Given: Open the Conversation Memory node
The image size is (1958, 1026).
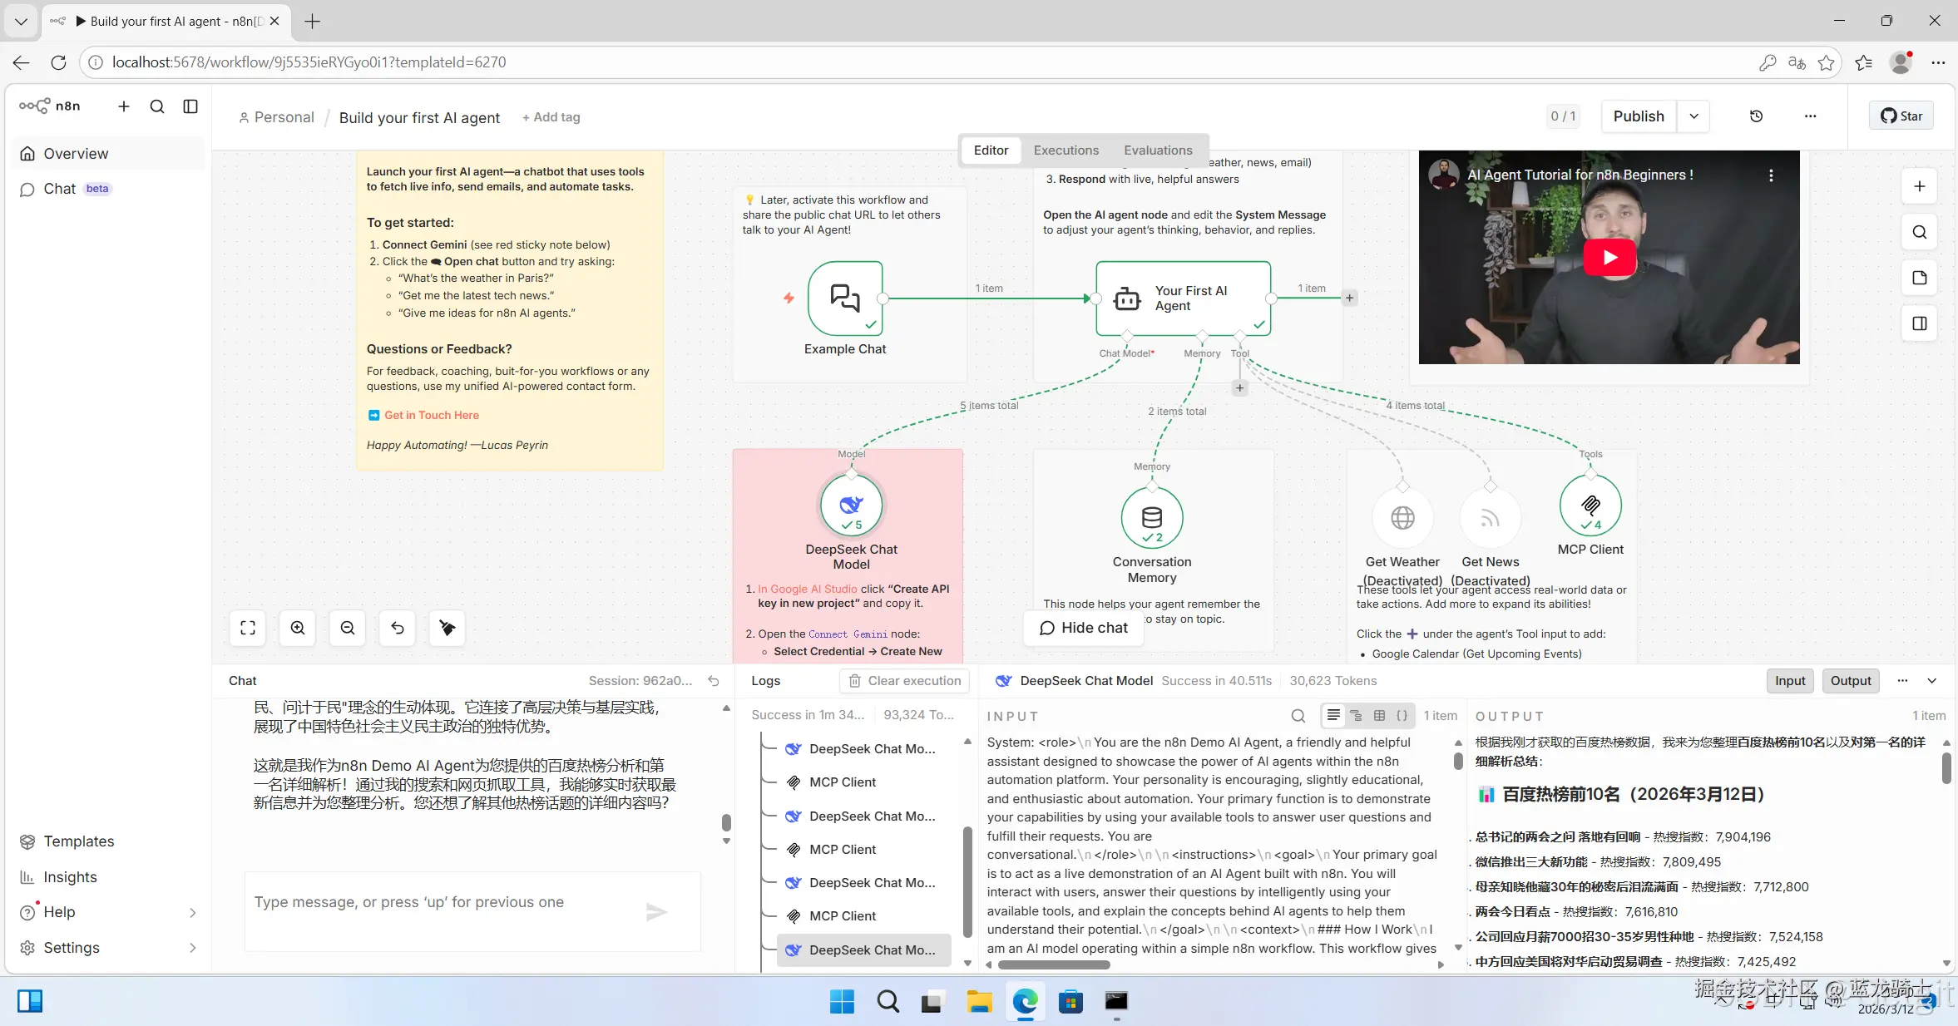Looking at the screenshot, I should (1151, 518).
